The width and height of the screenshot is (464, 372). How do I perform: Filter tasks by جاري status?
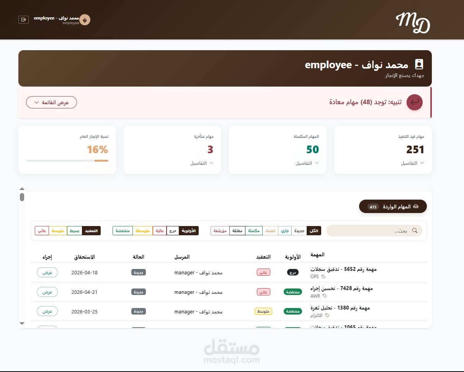coord(284,231)
